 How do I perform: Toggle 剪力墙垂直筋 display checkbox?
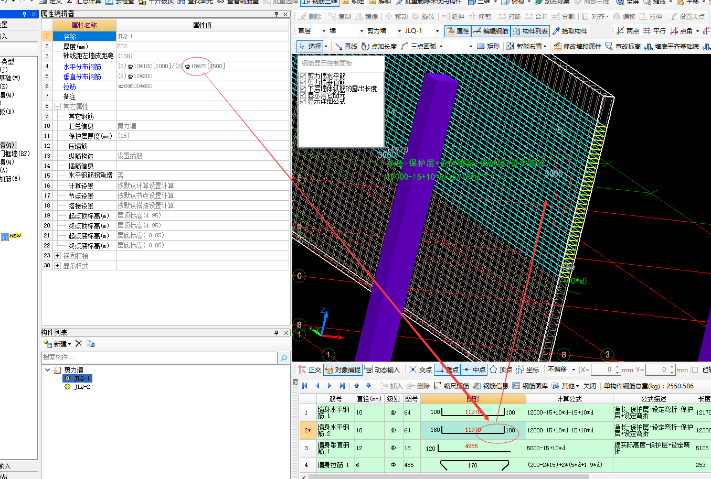point(303,83)
